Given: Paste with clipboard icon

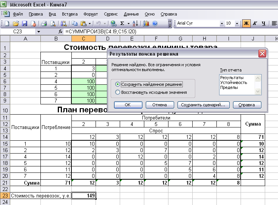Looking at the screenshot, I should [83, 23].
